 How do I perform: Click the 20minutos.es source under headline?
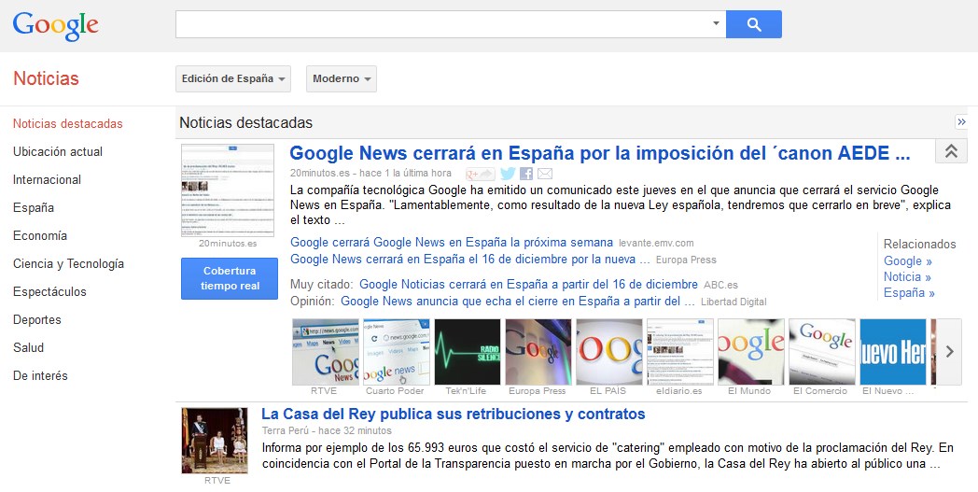point(320,174)
